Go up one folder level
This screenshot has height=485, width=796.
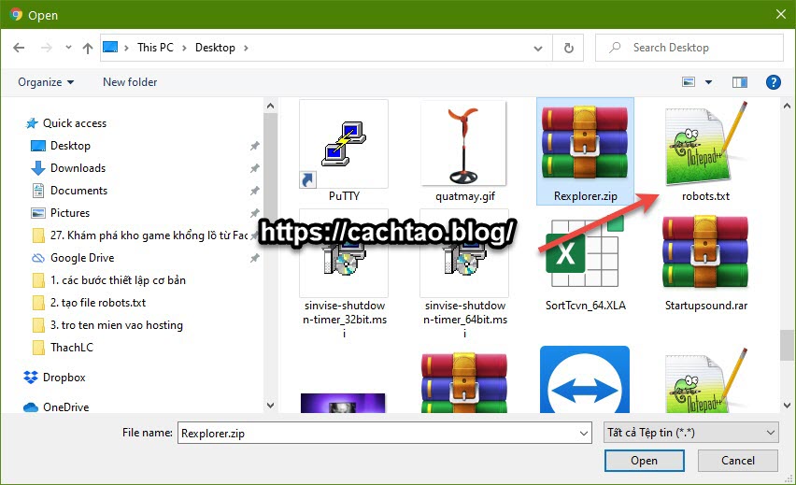(x=87, y=48)
